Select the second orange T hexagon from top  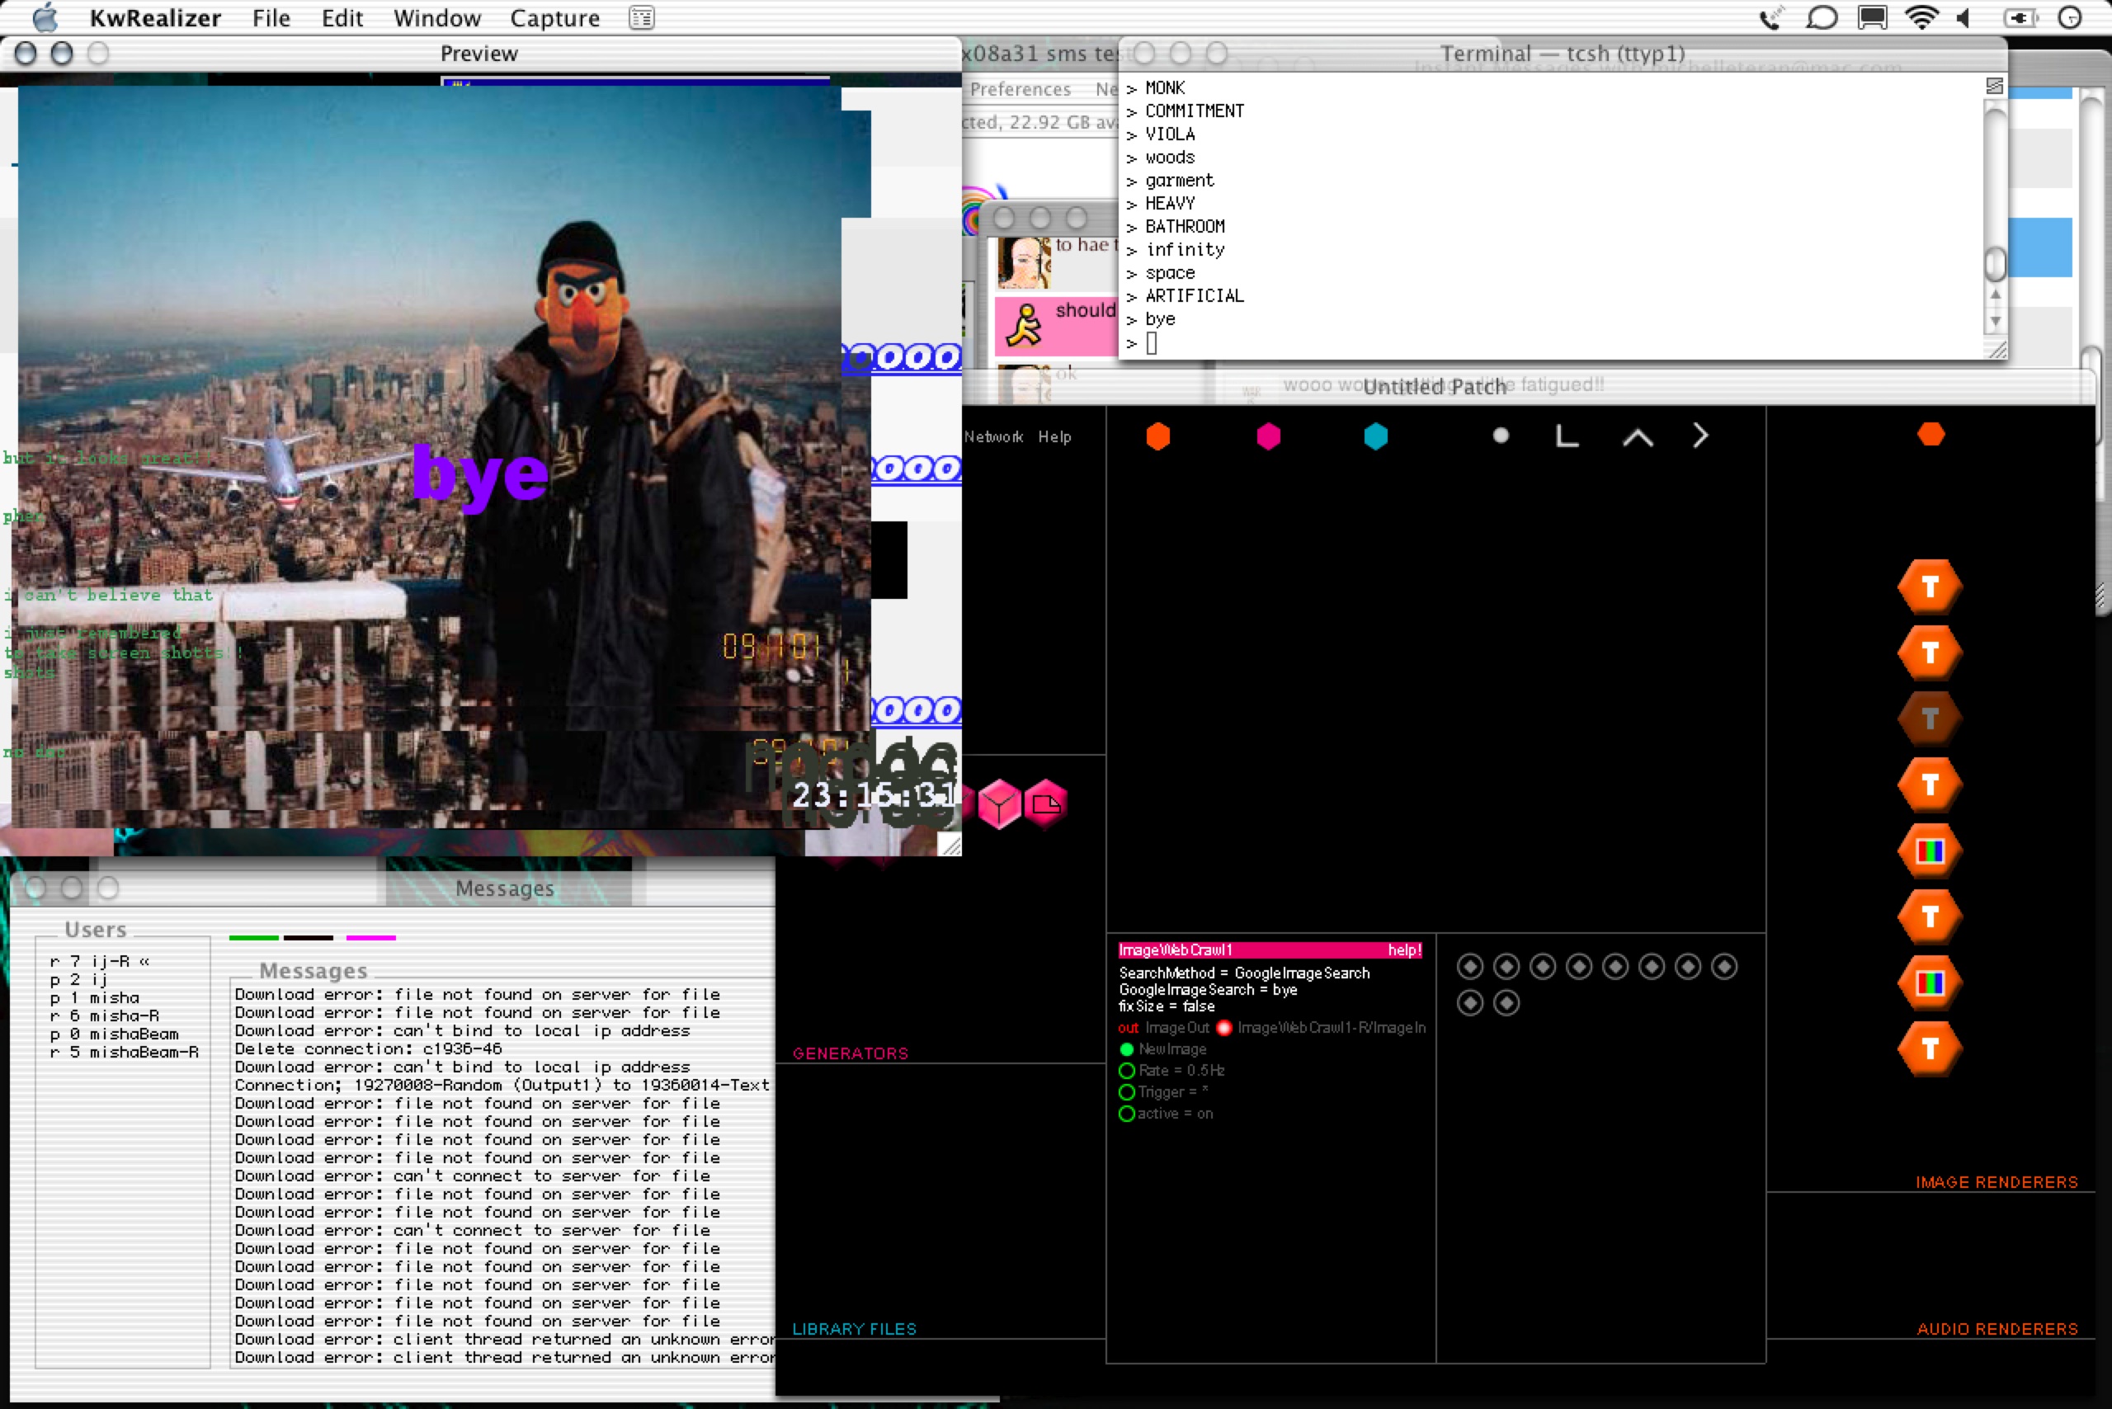[x=1930, y=653]
